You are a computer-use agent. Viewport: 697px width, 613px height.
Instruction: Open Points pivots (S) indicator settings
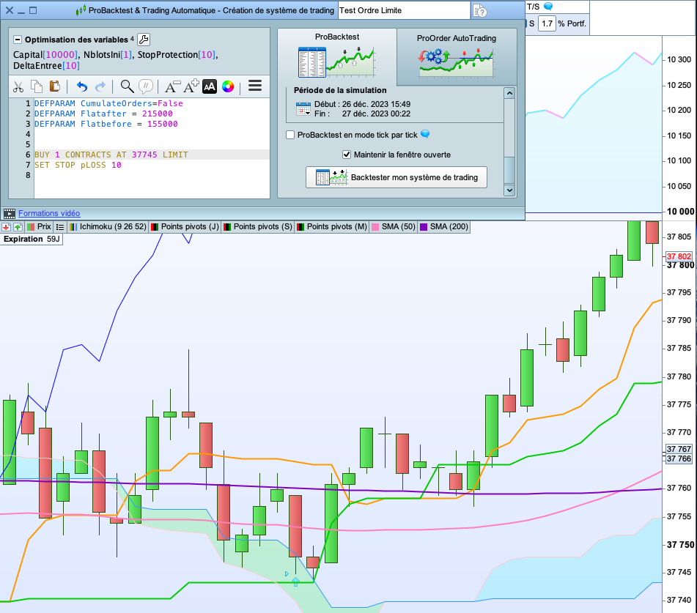[258, 226]
